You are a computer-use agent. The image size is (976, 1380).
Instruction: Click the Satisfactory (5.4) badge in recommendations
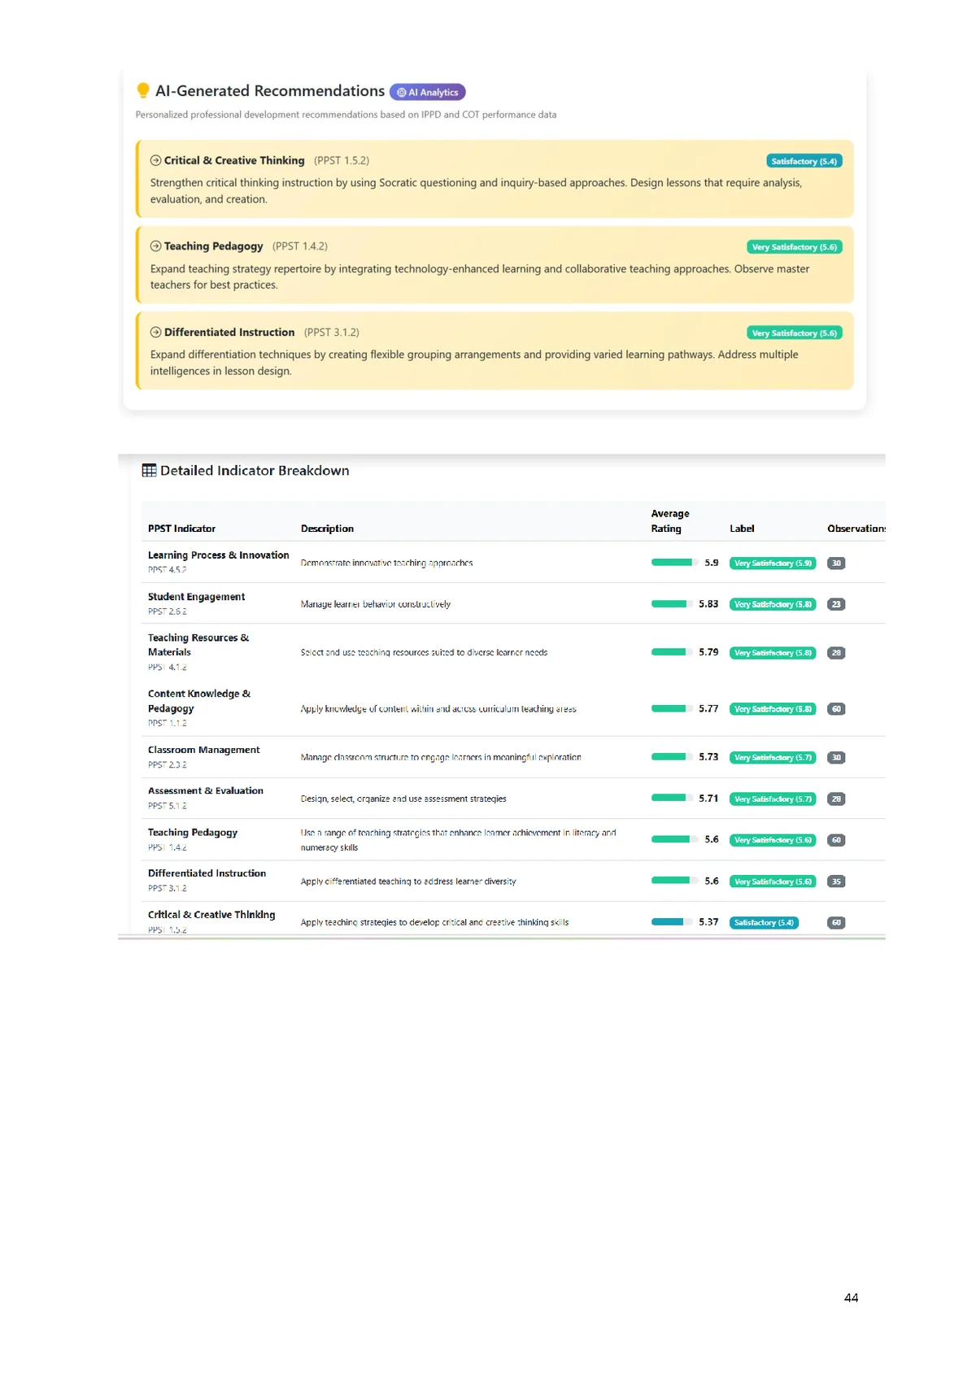pos(804,161)
